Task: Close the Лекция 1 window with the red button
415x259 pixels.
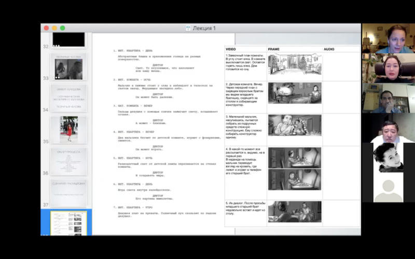Action: tap(46, 28)
